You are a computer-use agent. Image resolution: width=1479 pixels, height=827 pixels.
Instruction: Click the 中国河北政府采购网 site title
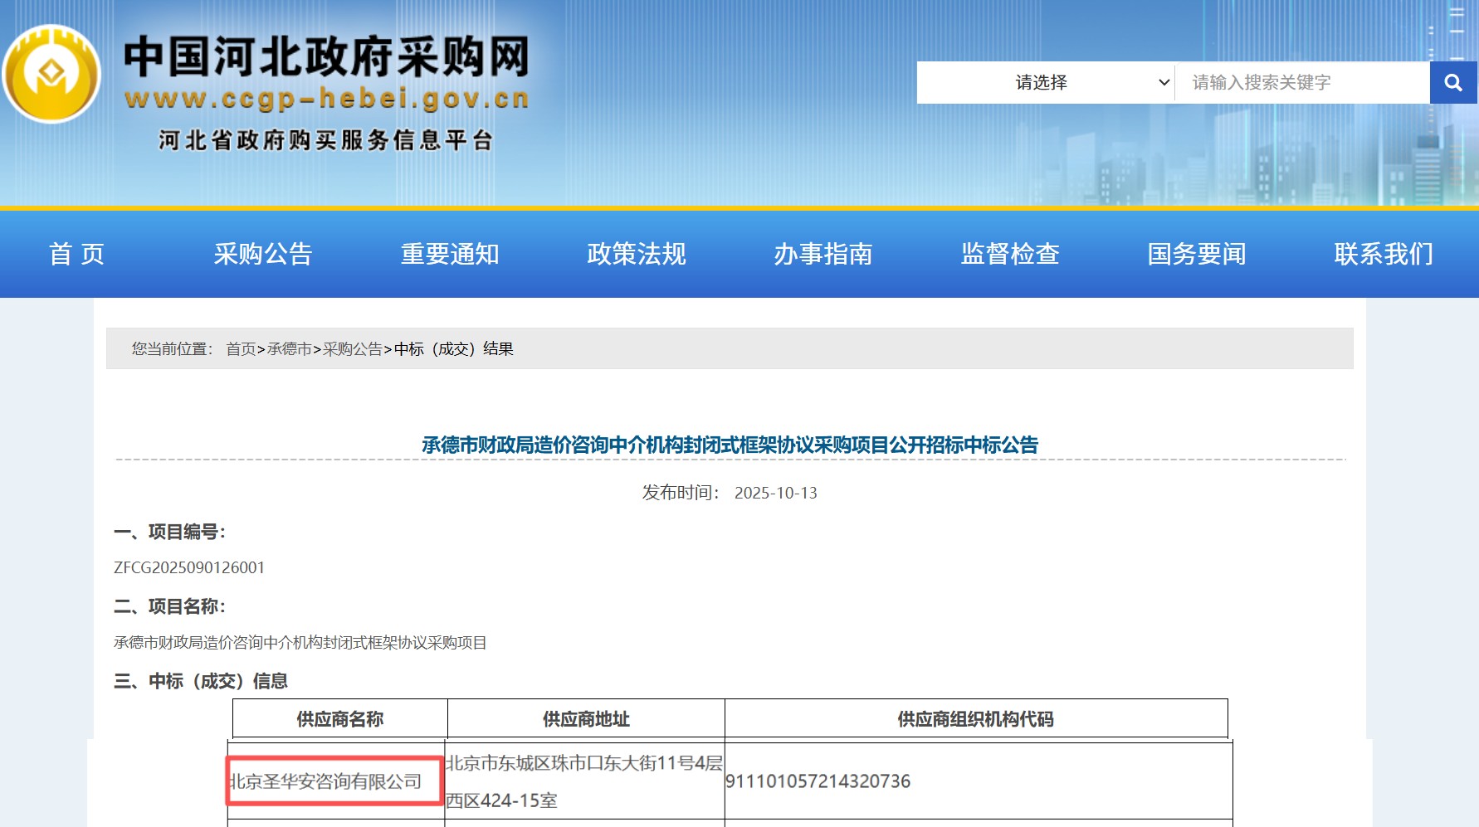[x=326, y=57]
